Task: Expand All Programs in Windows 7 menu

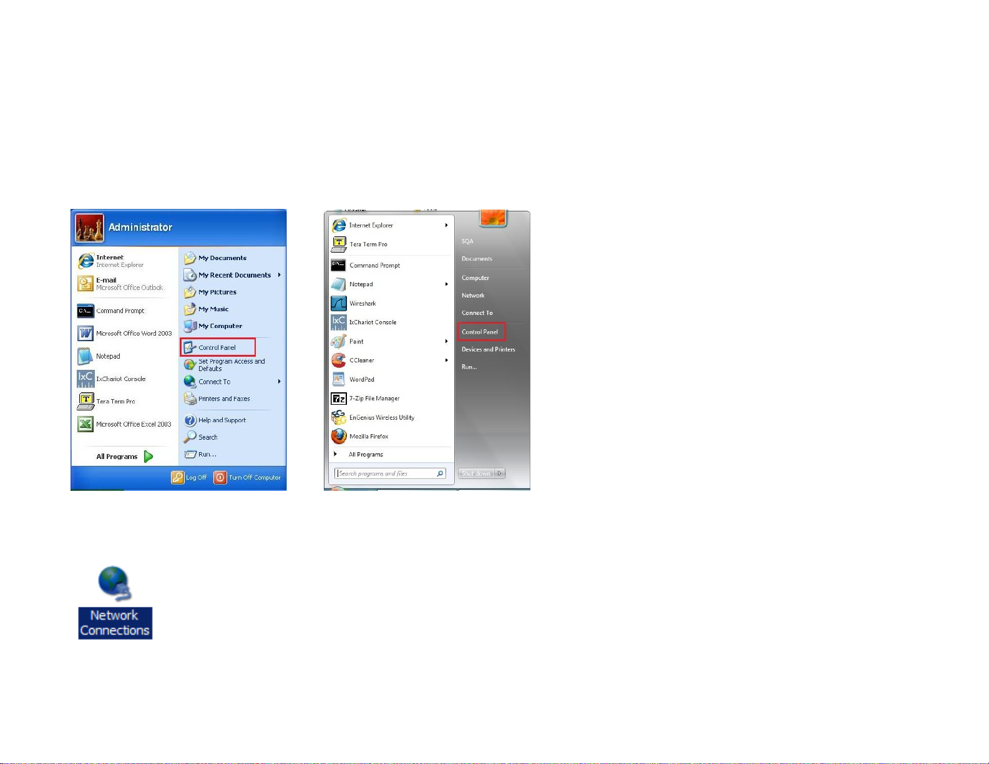Action: click(x=359, y=454)
